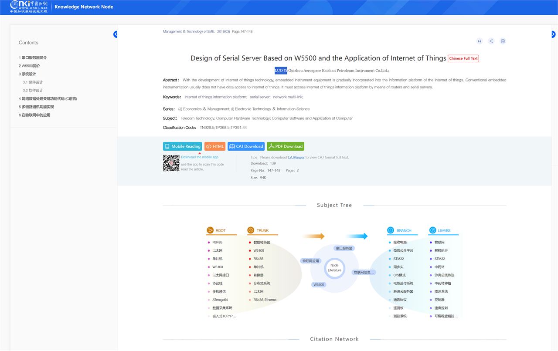
Task: Open author LUO Yi's link
Action: tap(281, 70)
